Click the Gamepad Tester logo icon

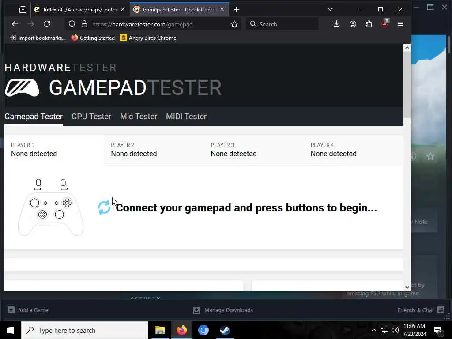coord(22,88)
